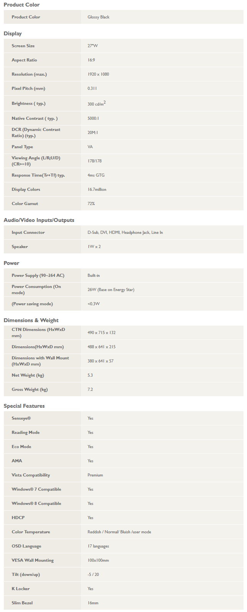This screenshot has width=247, height=612.
Task: Click the VESA Wall Mounting label
Action: tap(33, 560)
